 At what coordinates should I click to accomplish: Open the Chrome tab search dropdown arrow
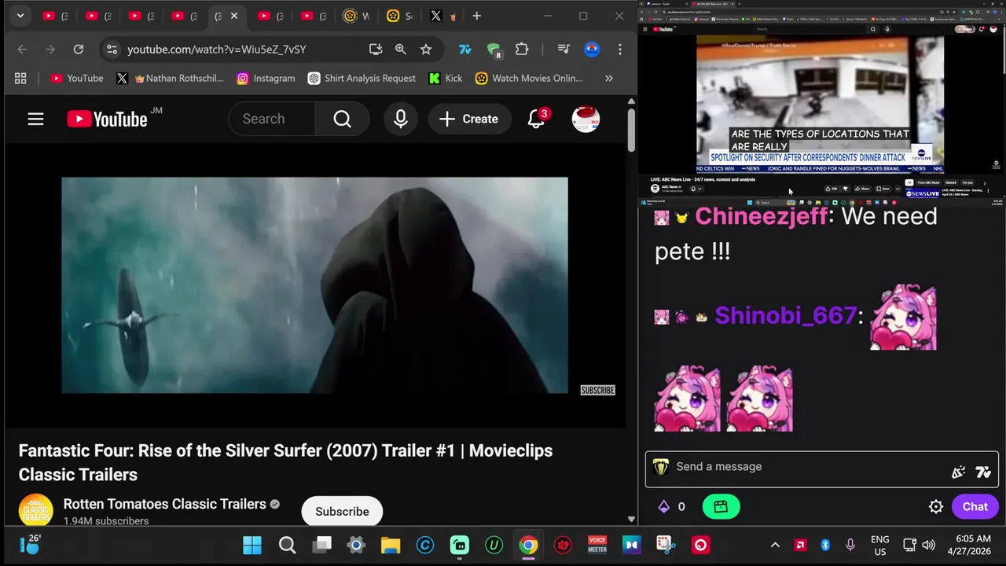(20, 16)
